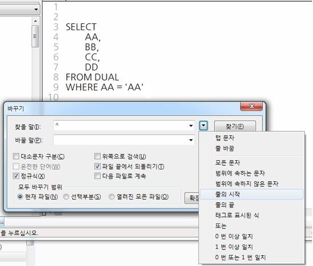
Task: Select the 선택부분 radio button
Action: [x=66, y=197]
